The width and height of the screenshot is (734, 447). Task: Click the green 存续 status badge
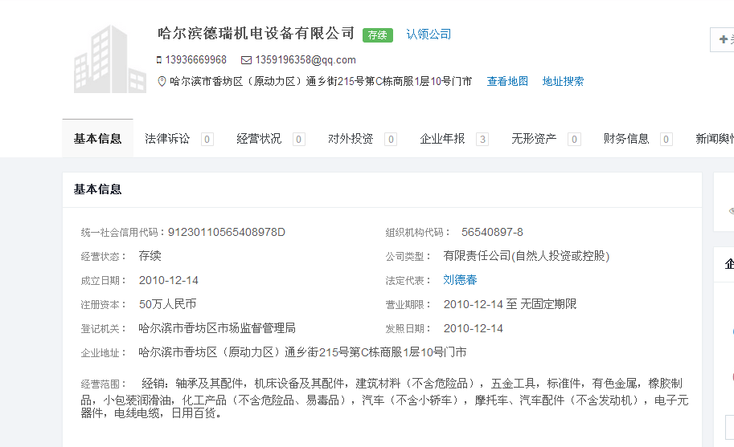click(x=377, y=35)
